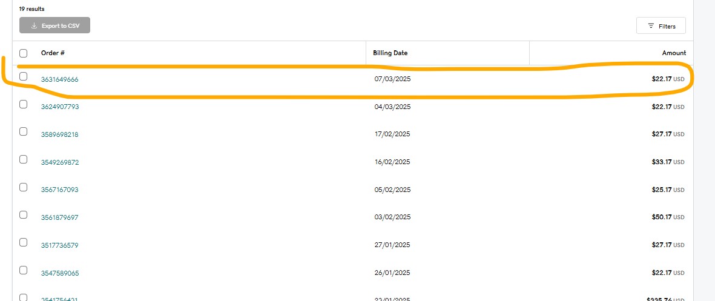Tick the checkbox next to order 3589698218
Image resolution: width=715 pixels, height=301 pixels.
[24, 131]
